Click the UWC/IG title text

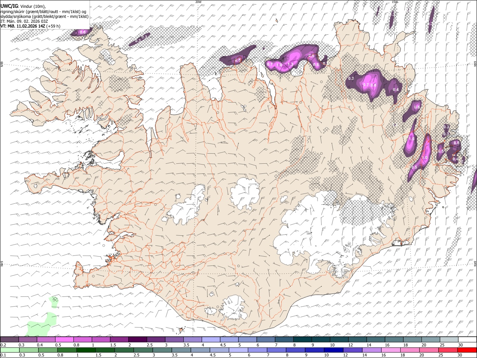[9, 6]
